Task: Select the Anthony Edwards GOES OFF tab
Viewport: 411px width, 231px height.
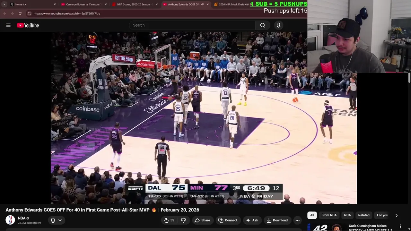Action: pos(183,4)
